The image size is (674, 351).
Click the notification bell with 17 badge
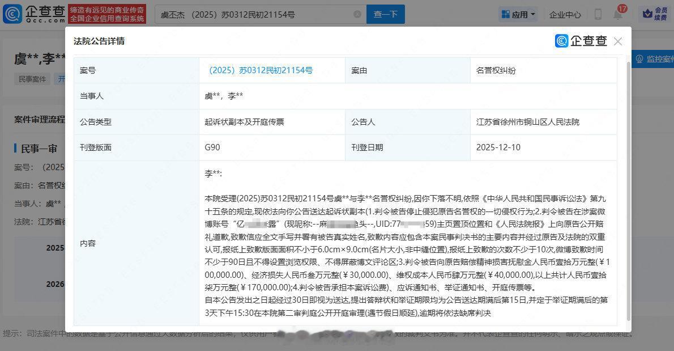pos(618,13)
